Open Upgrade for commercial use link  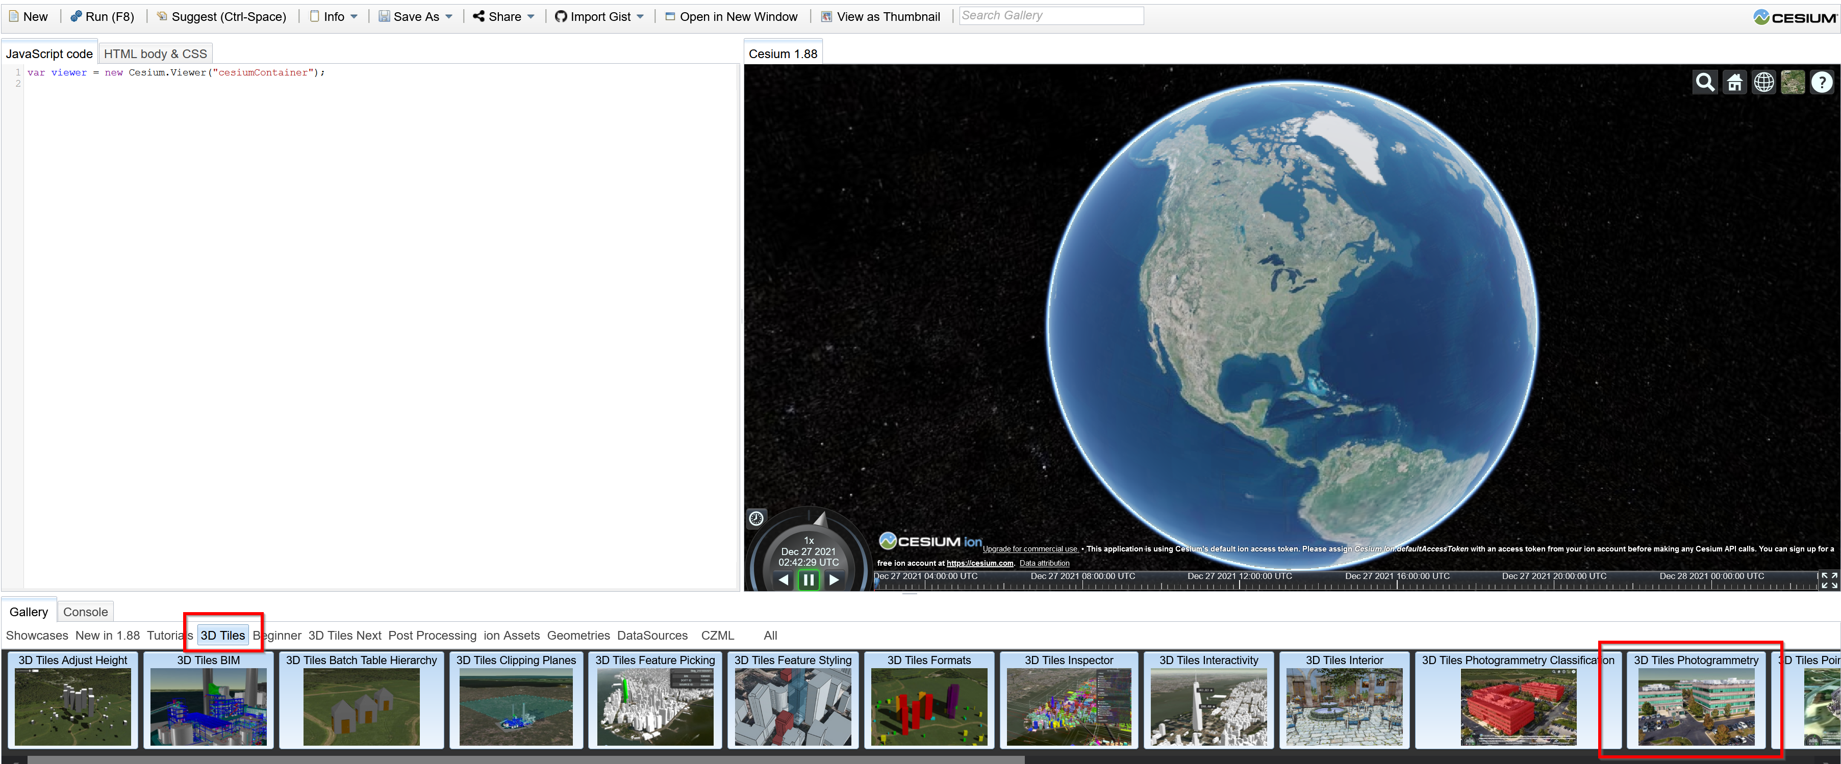(x=1030, y=549)
